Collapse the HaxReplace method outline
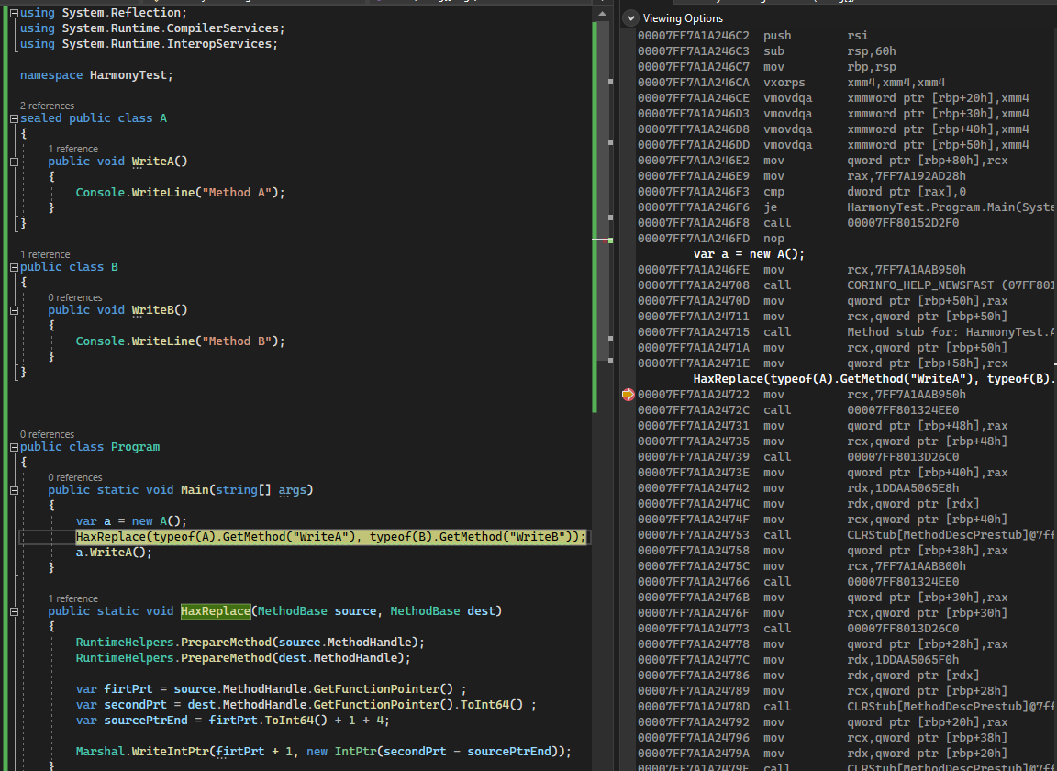1057x771 pixels. pos(14,612)
